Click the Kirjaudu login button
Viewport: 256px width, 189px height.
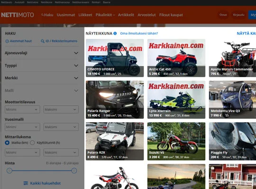[x=238, y=15]
